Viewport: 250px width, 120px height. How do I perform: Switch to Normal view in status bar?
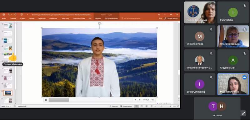click(x=136, y=106)
